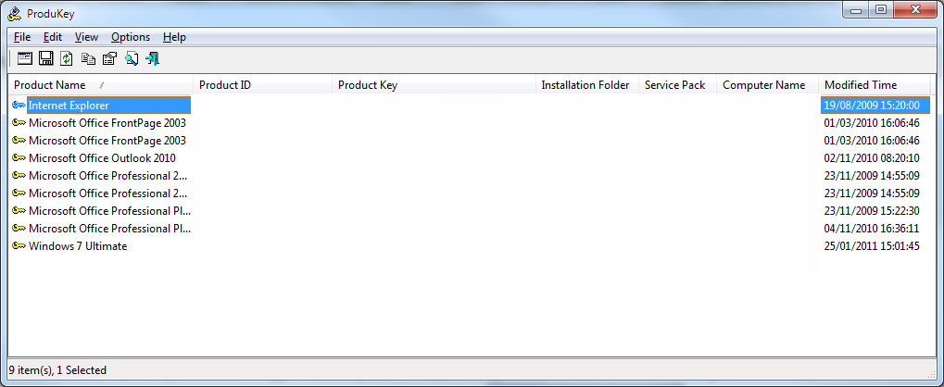Viewport: 944px width, 387px height.
Task: Click the Exit door toolbar icon
Action: pos(152,58)
